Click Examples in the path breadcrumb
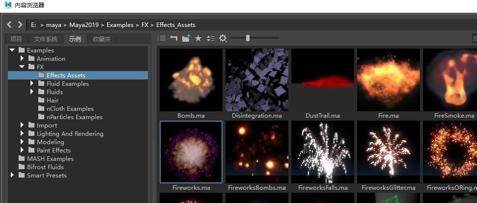Screen dimensions: 477x203 pos(120,25)
